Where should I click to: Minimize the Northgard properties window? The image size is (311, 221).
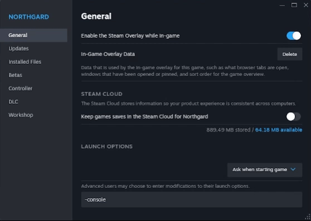pyautogui.click(x=282, y=5)
